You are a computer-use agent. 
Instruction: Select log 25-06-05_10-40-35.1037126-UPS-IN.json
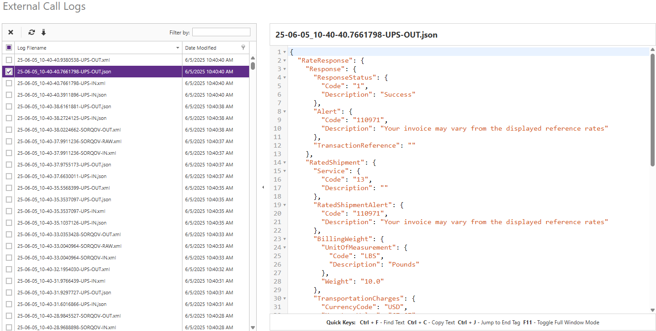(62, 223)
